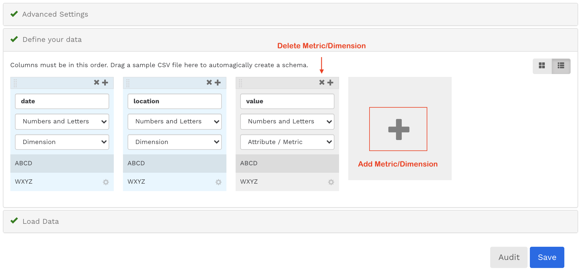The image size is (581, 272).
Task: Expand the Advanced Settings section
Action: click(x=55, y=14)
